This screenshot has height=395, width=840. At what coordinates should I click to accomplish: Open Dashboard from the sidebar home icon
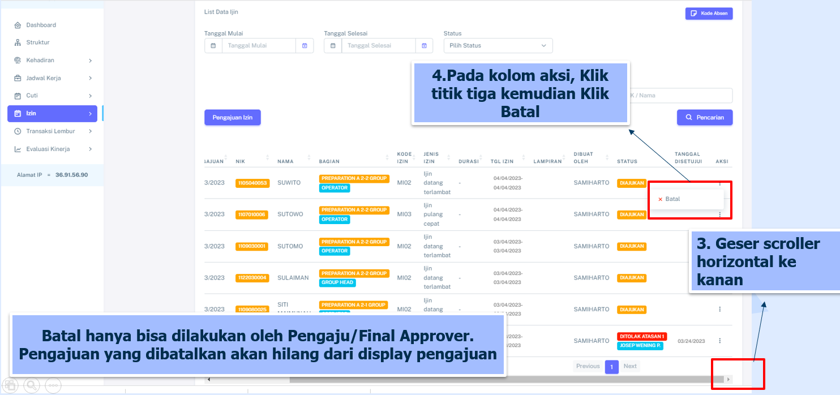[18, 25]
